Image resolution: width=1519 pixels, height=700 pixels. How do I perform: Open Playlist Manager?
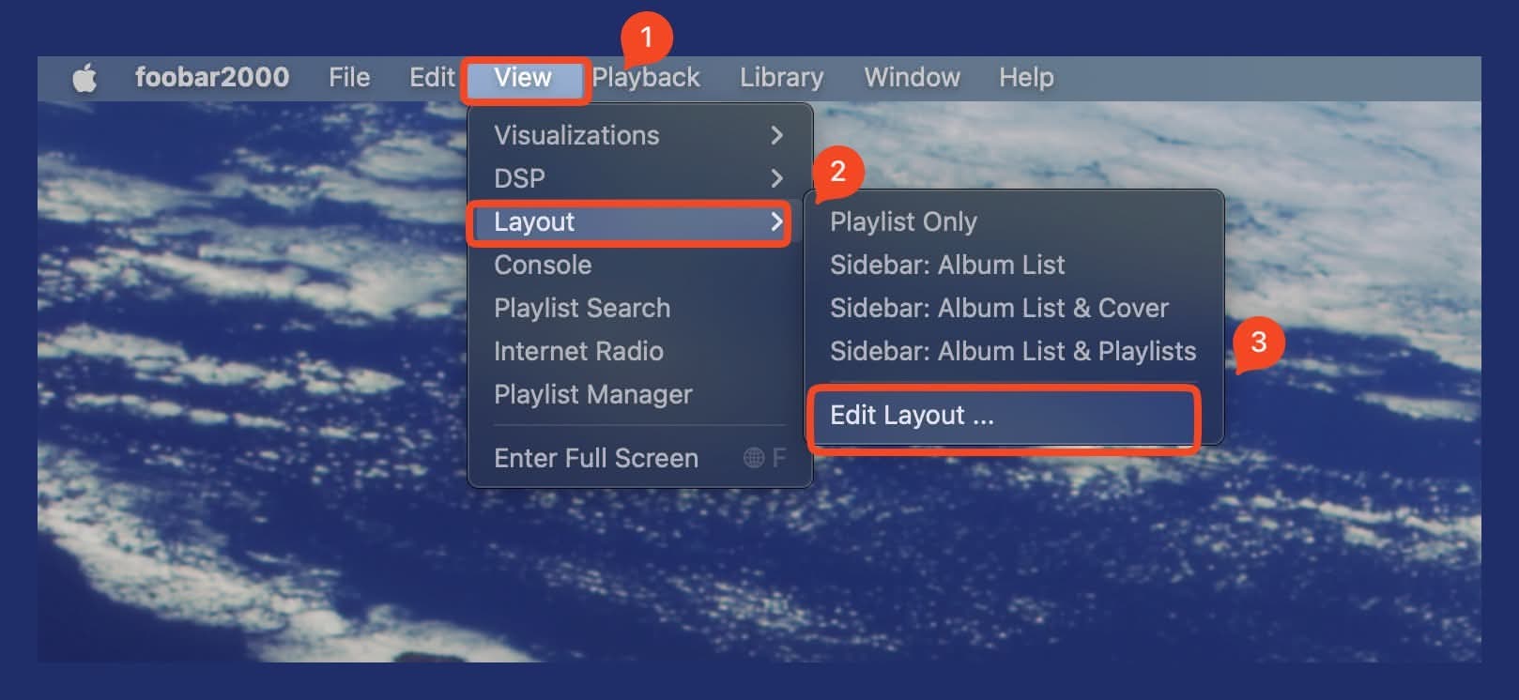(x=639, y=394)
